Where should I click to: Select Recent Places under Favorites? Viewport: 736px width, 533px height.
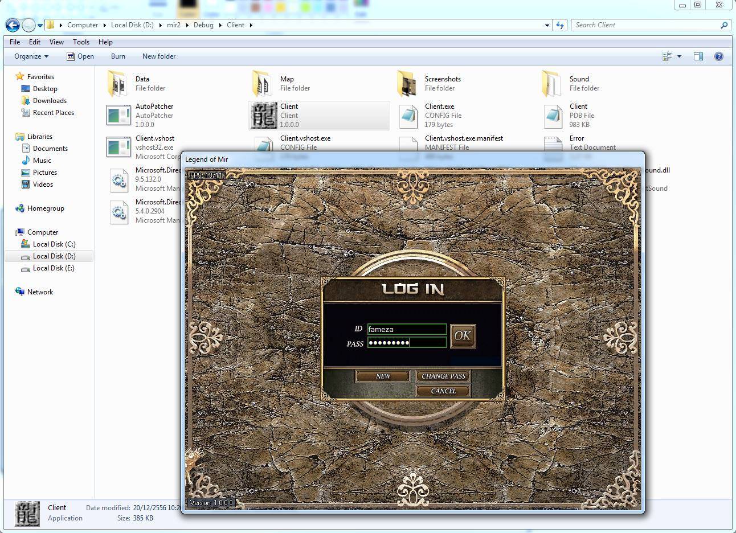pos(54,113)
